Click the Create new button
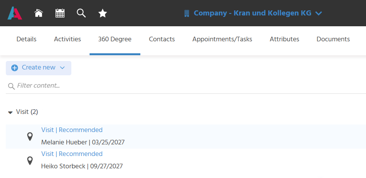 point(38,68)
